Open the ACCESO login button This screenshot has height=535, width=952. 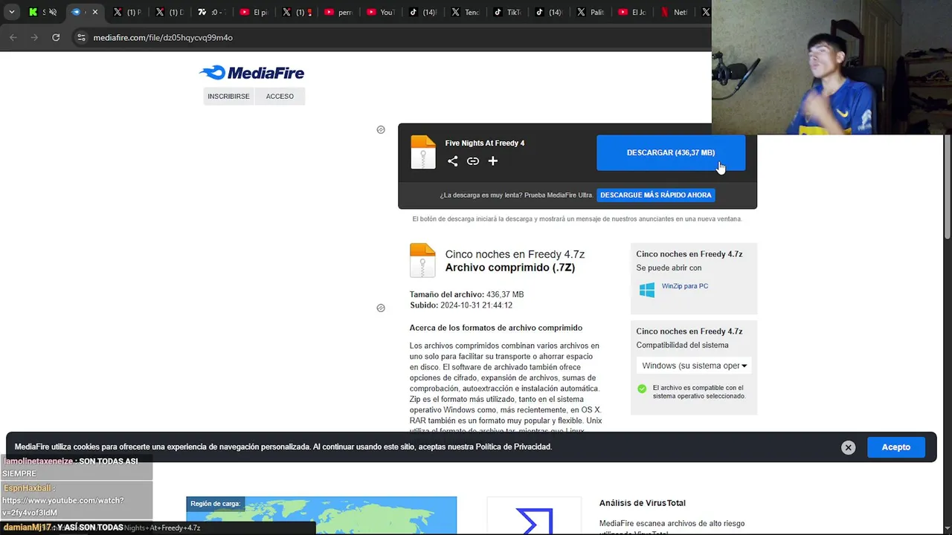point(280,97)
